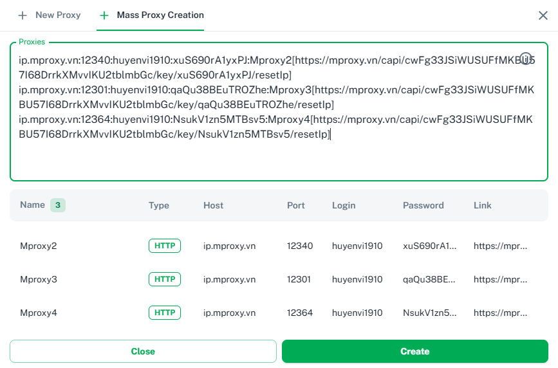Click the HTTP badge for Mproxy3
Viewport: 558px width, 368px height.
(165, 279)
